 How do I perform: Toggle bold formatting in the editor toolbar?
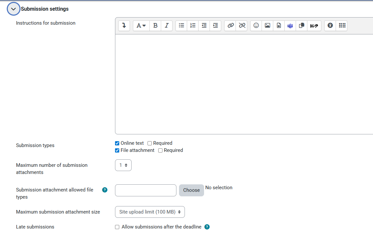coord(155,26)
